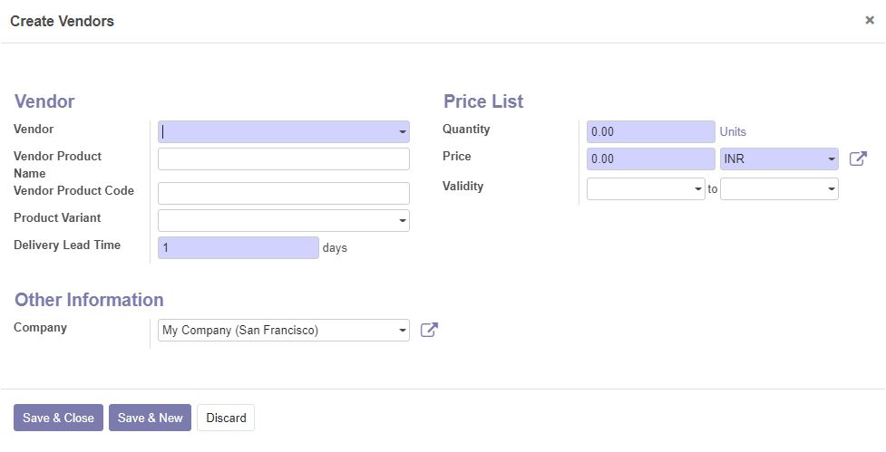Click the Price amount input field

651,159
